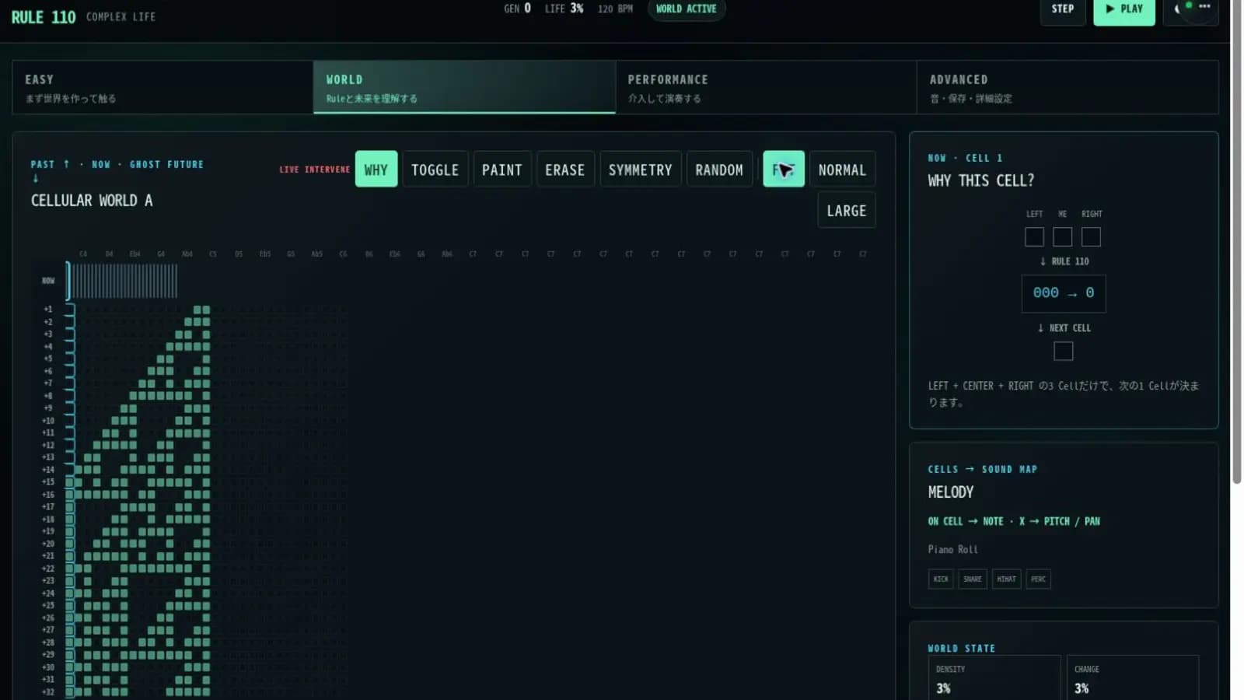The image size is (1244, 700).
Task: Click the 'LIVE INTERVENE' label
Action: [314, 170]
